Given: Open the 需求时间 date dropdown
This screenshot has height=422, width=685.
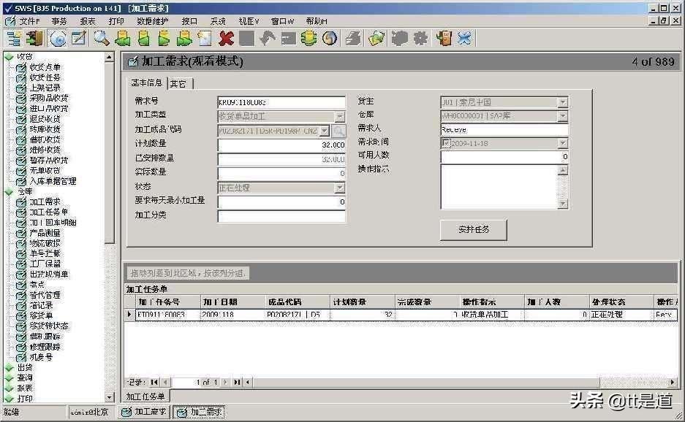Looking at the screenshot, I should [563, 142].
